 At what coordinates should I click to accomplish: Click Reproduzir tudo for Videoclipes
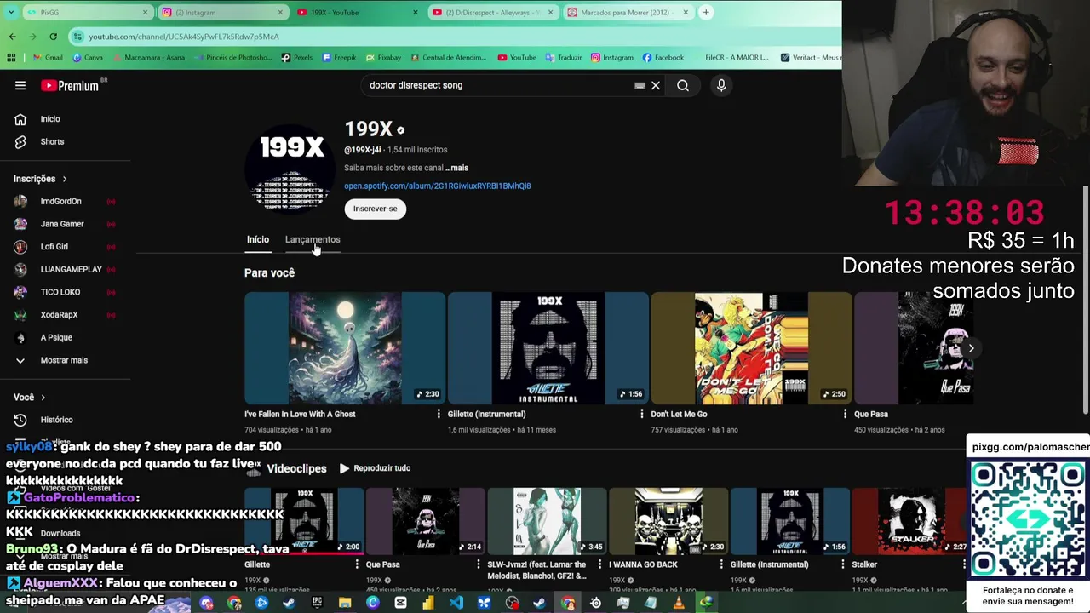[x=375, y=468]
